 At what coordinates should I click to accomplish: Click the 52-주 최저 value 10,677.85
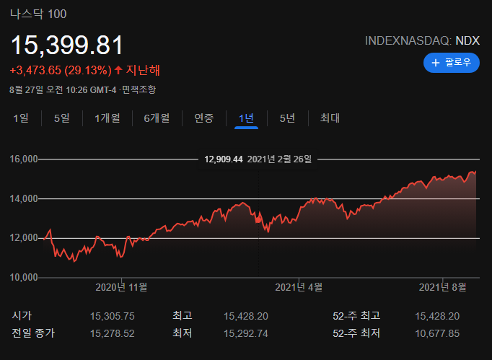click(x=437, y=333)
